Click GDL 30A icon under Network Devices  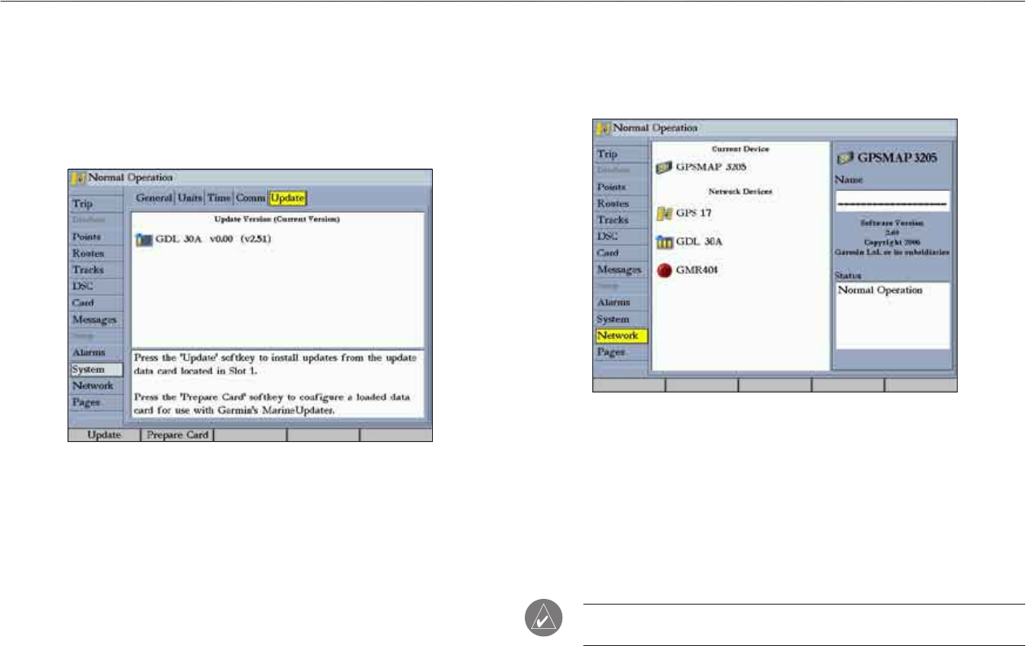(x=664, y=242)
